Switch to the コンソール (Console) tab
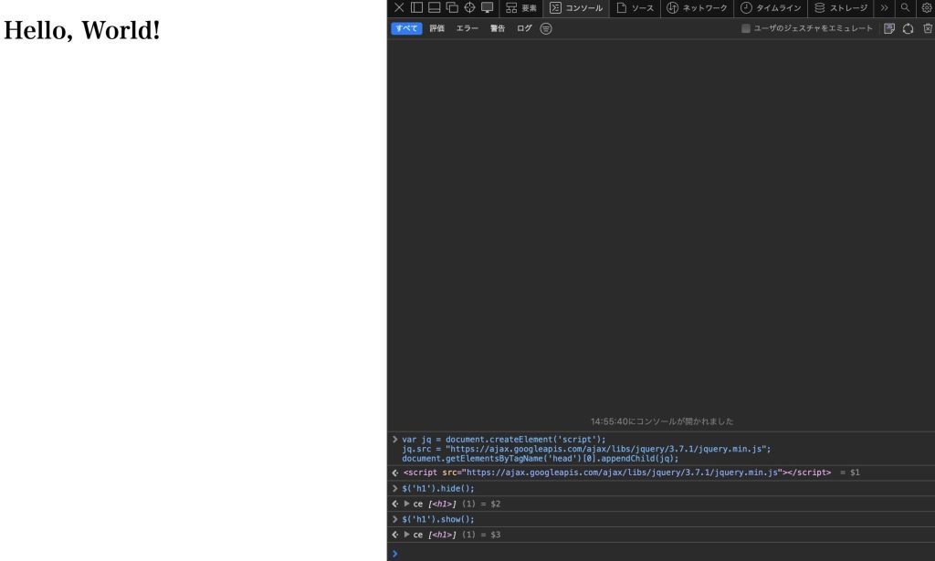The height and width of the screenshot is (561, 935). (x=576, y=8)
